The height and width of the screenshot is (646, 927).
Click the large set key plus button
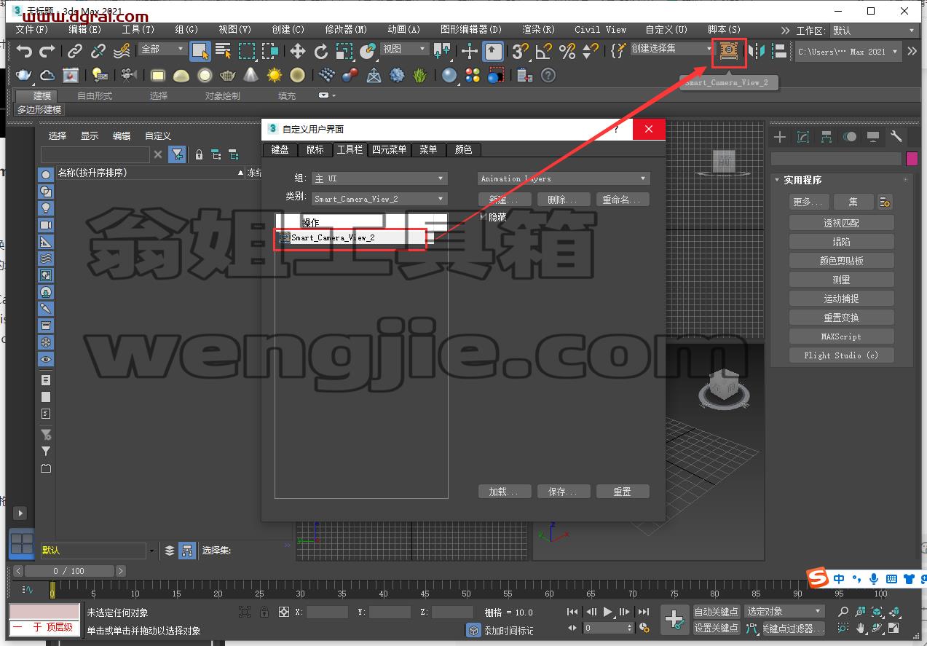pos(674,620)
